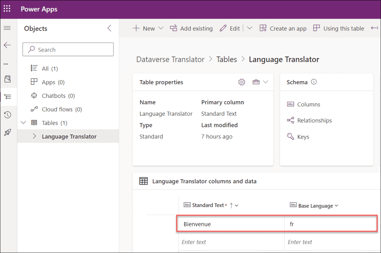
Task: Open the Standard Text column dropdown chevron
Action: pos(237,206)
